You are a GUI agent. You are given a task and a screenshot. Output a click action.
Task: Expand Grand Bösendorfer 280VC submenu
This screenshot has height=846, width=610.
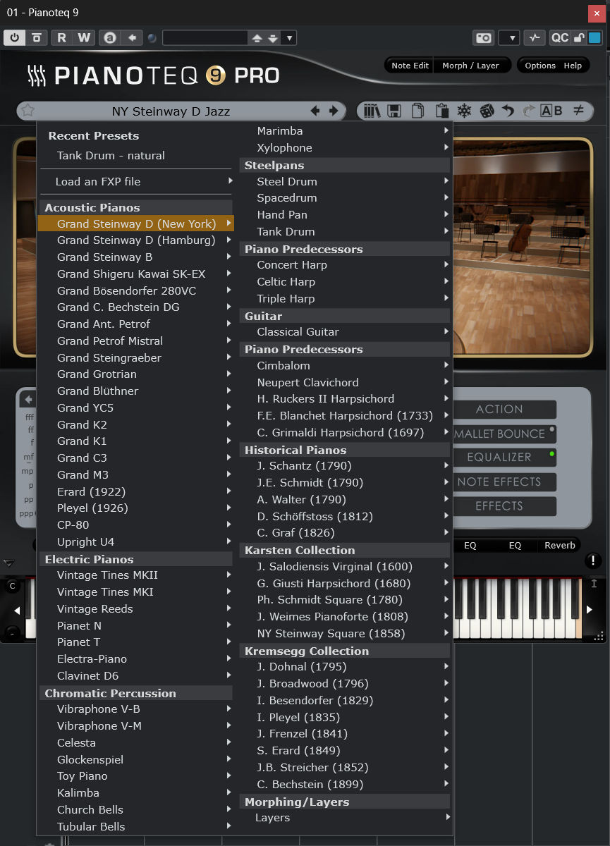pos(135,290)
